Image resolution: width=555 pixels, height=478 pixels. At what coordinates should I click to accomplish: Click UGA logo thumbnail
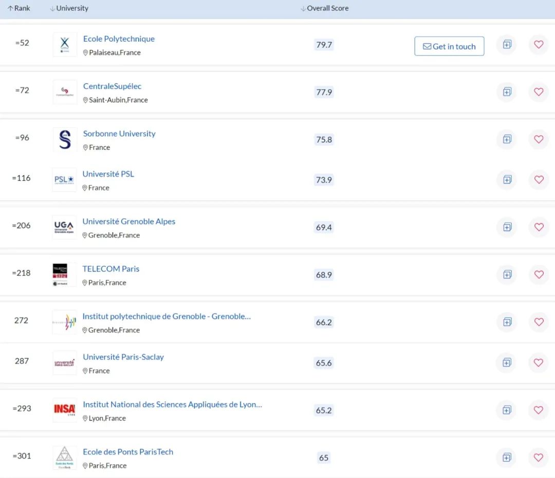64,227
